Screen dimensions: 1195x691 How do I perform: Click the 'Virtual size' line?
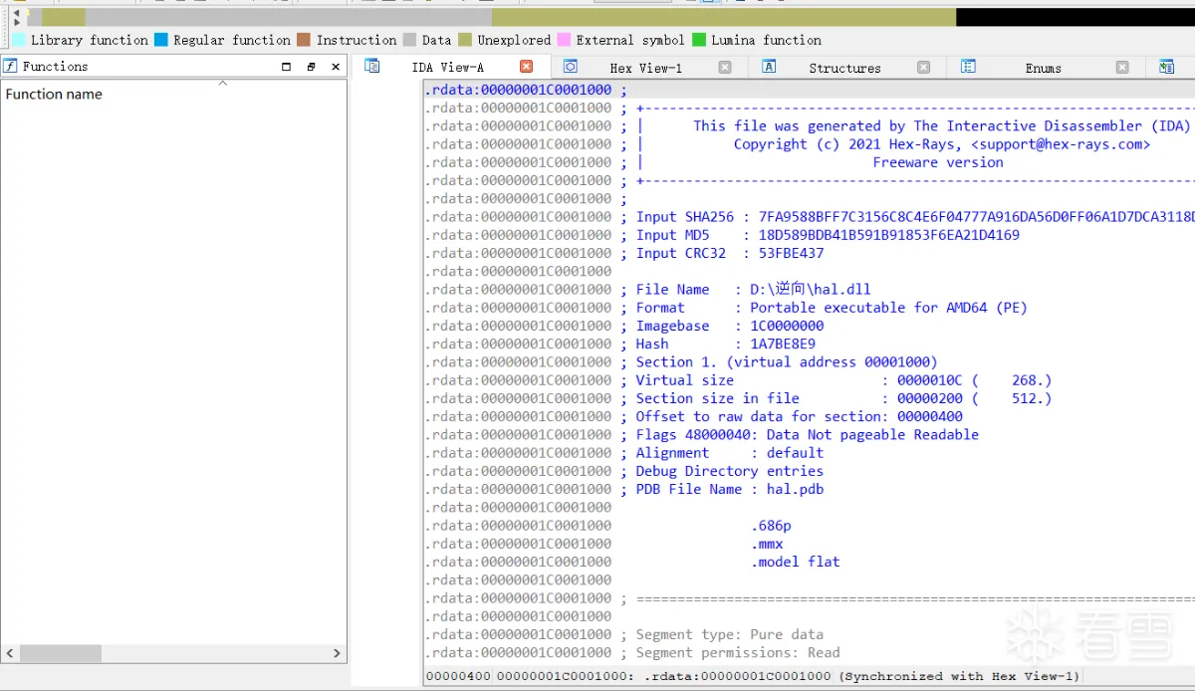[843, 380]
